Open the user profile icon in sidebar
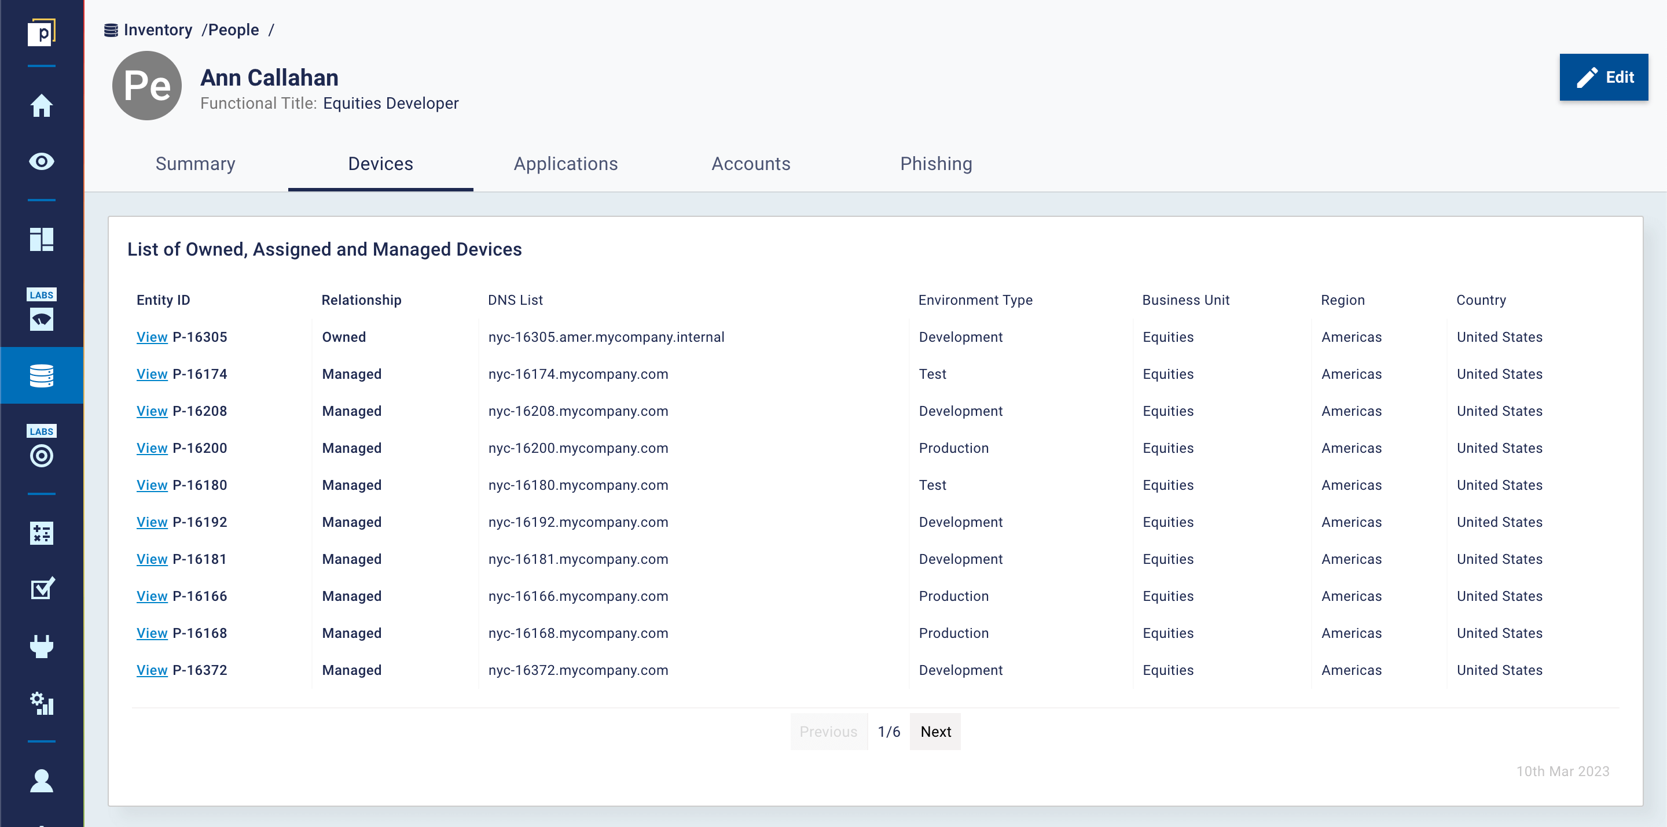 pos(42,781)
